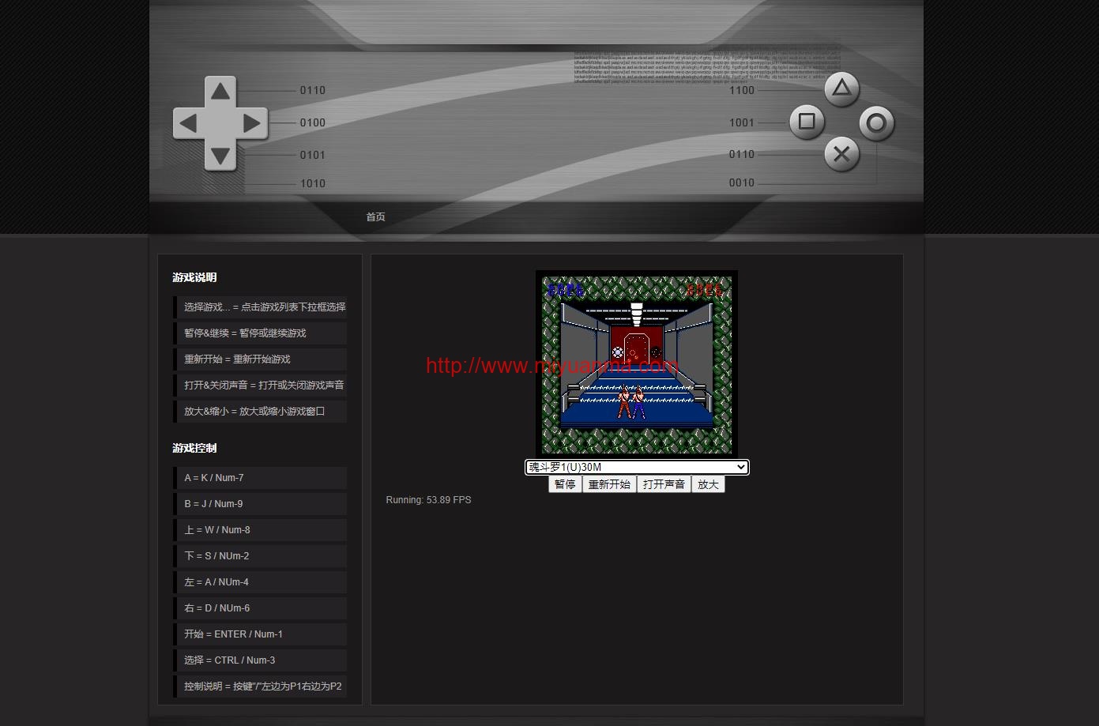Tap the cross gamepad button
The image size is (1099, 726).
pyautogui.click(x=841, y=154)
